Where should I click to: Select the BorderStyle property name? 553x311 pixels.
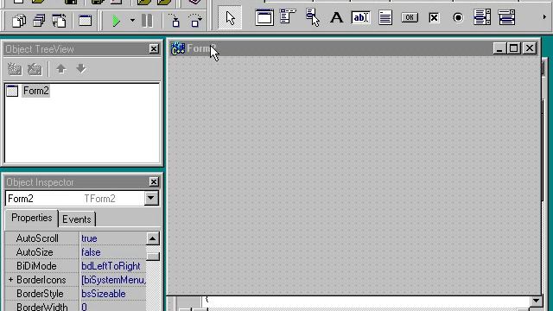[40, 294]
